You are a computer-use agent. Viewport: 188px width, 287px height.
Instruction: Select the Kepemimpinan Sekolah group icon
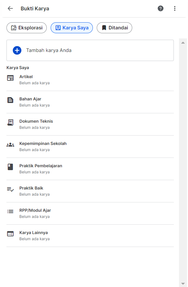10,145
